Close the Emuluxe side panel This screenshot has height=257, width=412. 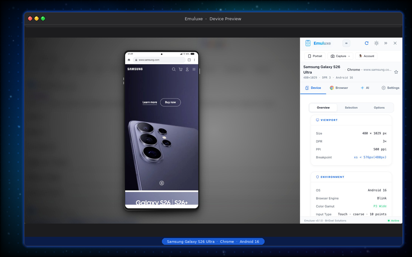(395, 43)
